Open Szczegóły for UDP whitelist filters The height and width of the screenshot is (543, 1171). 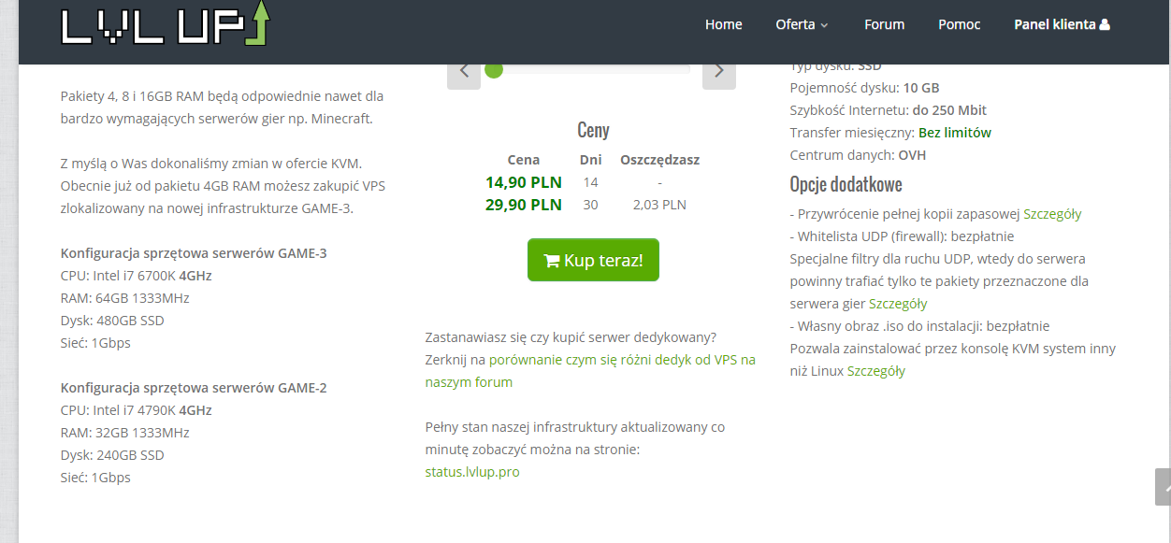pyautogui.click(x=898, y=304)
